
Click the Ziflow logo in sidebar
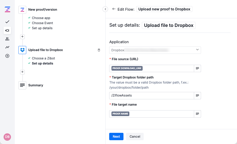click(x=7, y=9)
